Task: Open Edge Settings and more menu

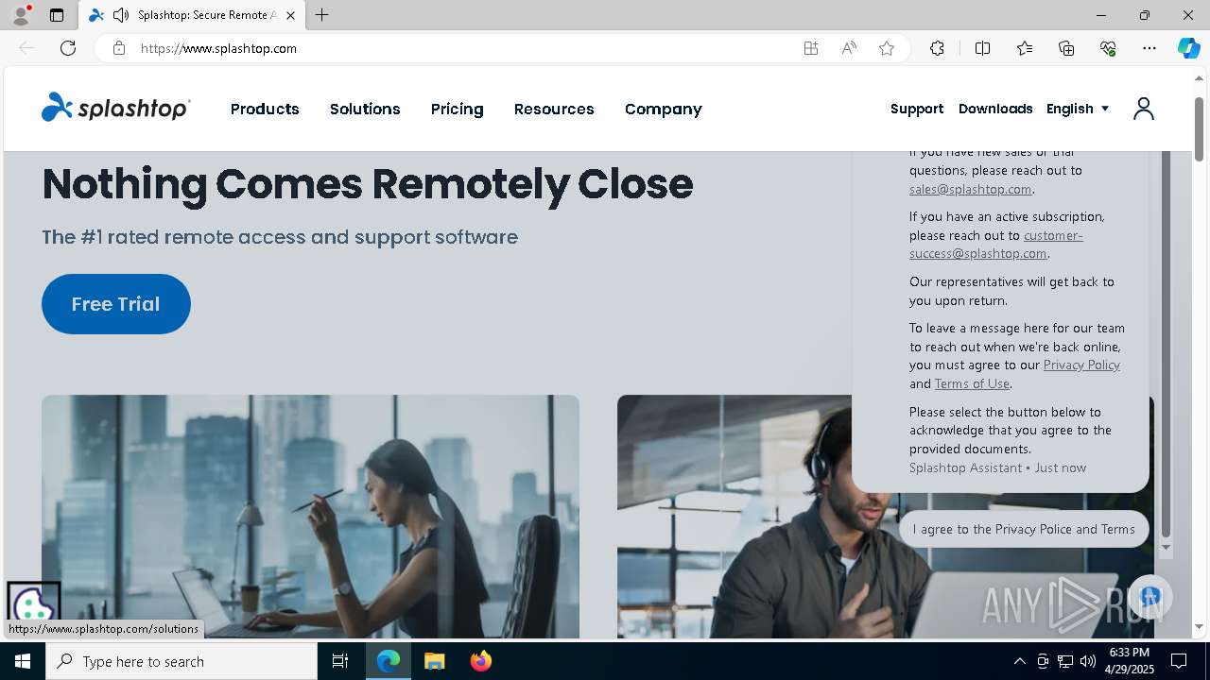Action: point(1149,48)
